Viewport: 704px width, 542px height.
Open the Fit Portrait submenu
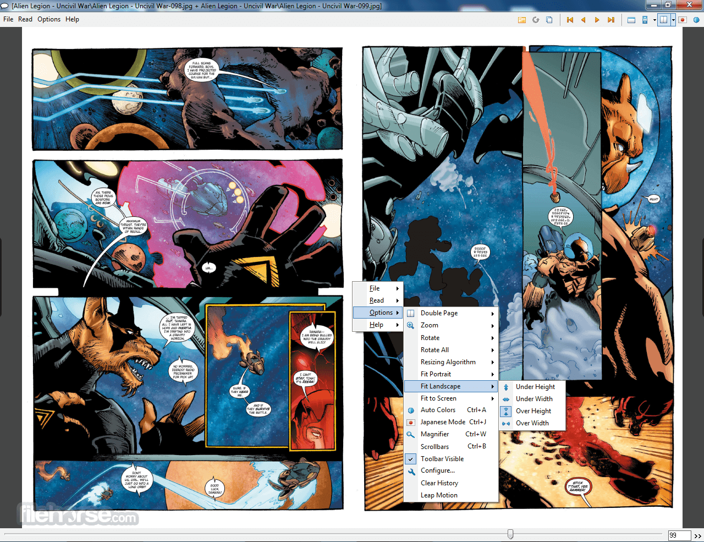tap(451, 374)
